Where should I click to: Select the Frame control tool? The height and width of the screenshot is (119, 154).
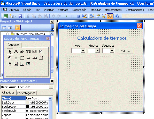click(22, 58)
